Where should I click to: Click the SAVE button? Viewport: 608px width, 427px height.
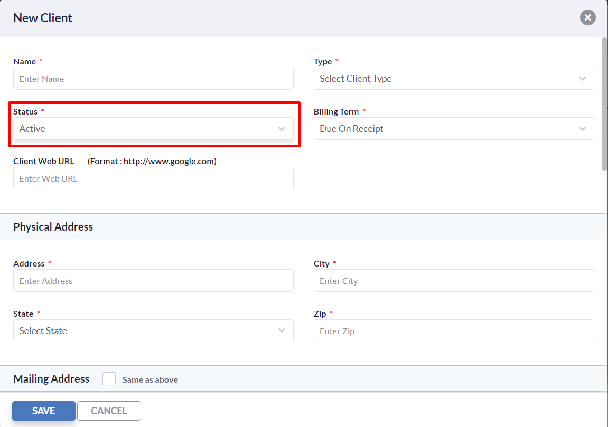point(43,411)
